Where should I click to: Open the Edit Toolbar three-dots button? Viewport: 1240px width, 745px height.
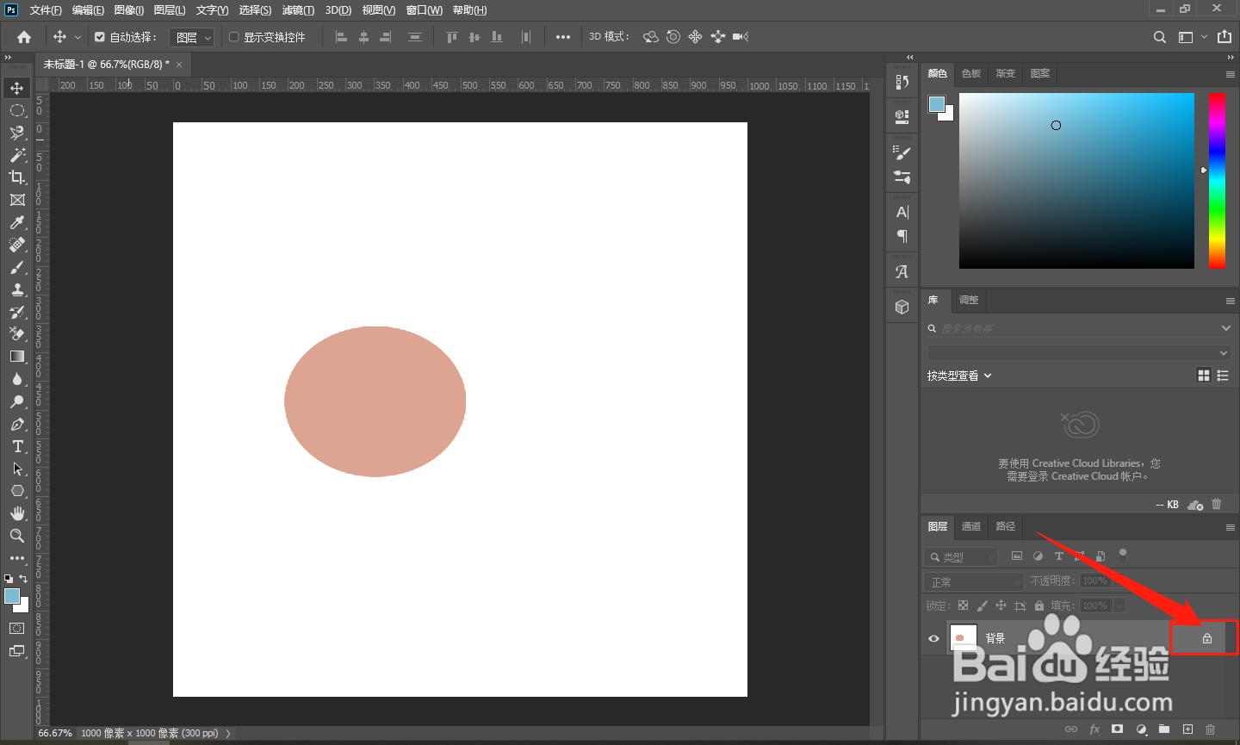click(x=17, y=558)
